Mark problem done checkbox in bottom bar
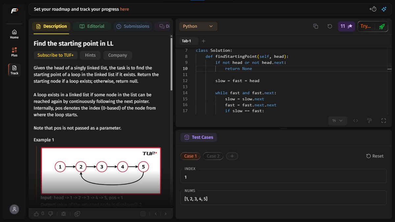This screenshot has height=222, width=395. [143, 214]
